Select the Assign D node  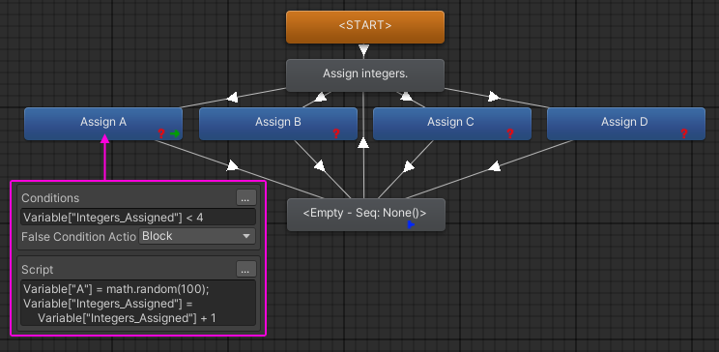point(626,124)
